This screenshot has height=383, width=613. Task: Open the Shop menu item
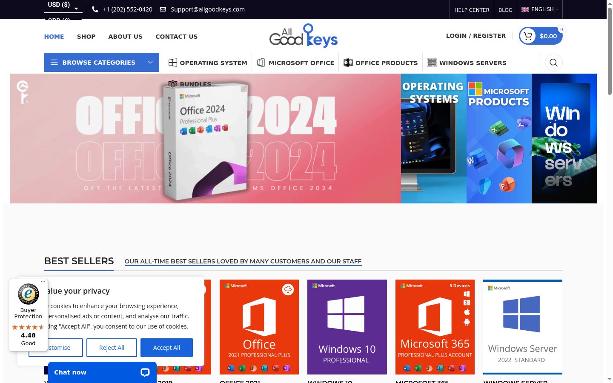(86, 37)
